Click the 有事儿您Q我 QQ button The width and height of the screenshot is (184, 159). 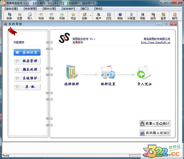point(155,123)
